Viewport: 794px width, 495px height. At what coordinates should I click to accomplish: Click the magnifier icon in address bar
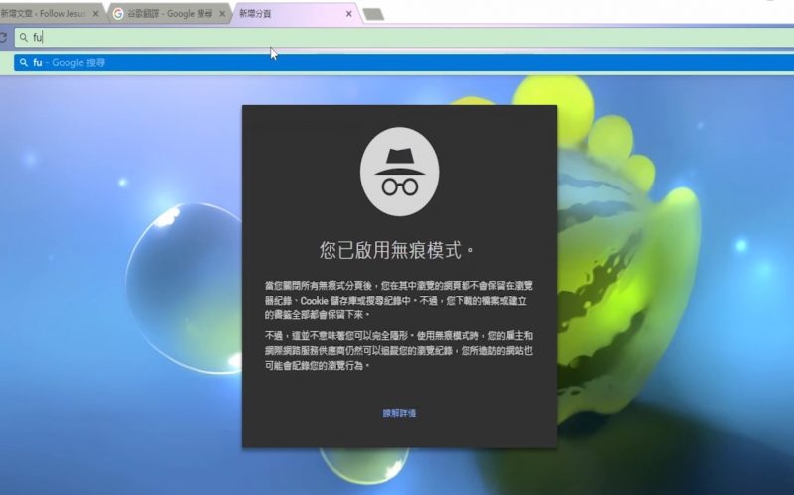click(23, 38)
